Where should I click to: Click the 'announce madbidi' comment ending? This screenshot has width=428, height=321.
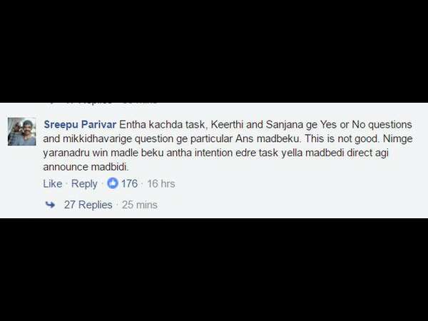click(x=86, y=167)
